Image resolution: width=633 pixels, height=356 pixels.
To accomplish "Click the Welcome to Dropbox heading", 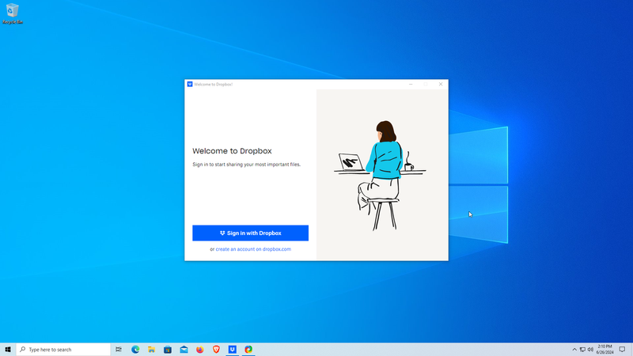I will [232, 151].
